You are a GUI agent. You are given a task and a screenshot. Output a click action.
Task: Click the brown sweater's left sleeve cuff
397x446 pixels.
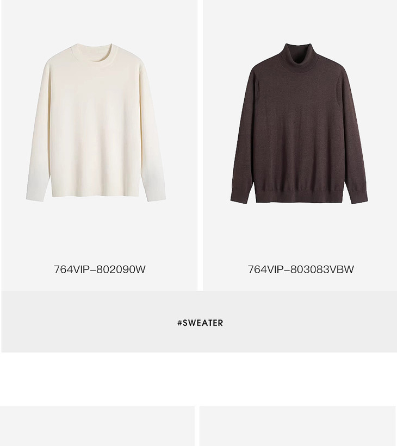[241, 195]
